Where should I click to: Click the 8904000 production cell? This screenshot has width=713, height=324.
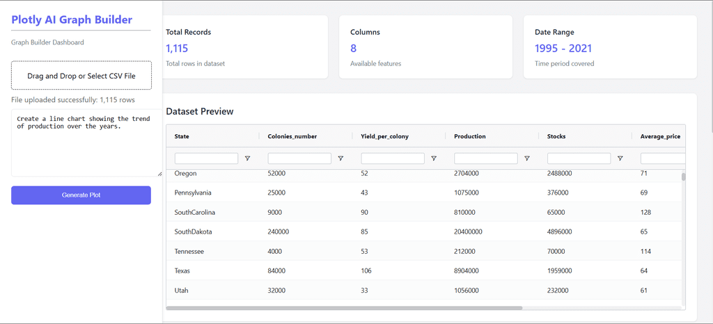pos(467,271)
